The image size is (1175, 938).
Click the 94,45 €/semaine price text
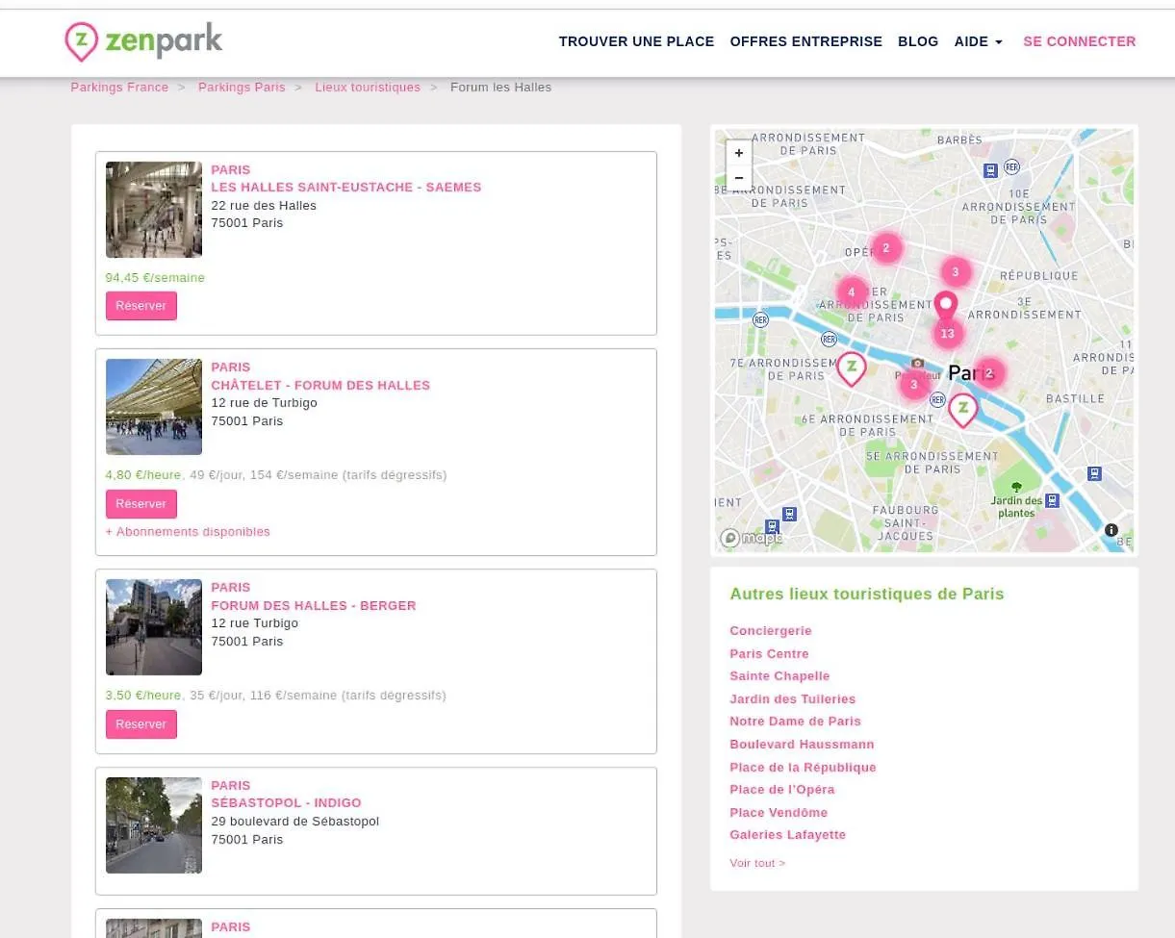pyautogui.click(x=155, y=278)
